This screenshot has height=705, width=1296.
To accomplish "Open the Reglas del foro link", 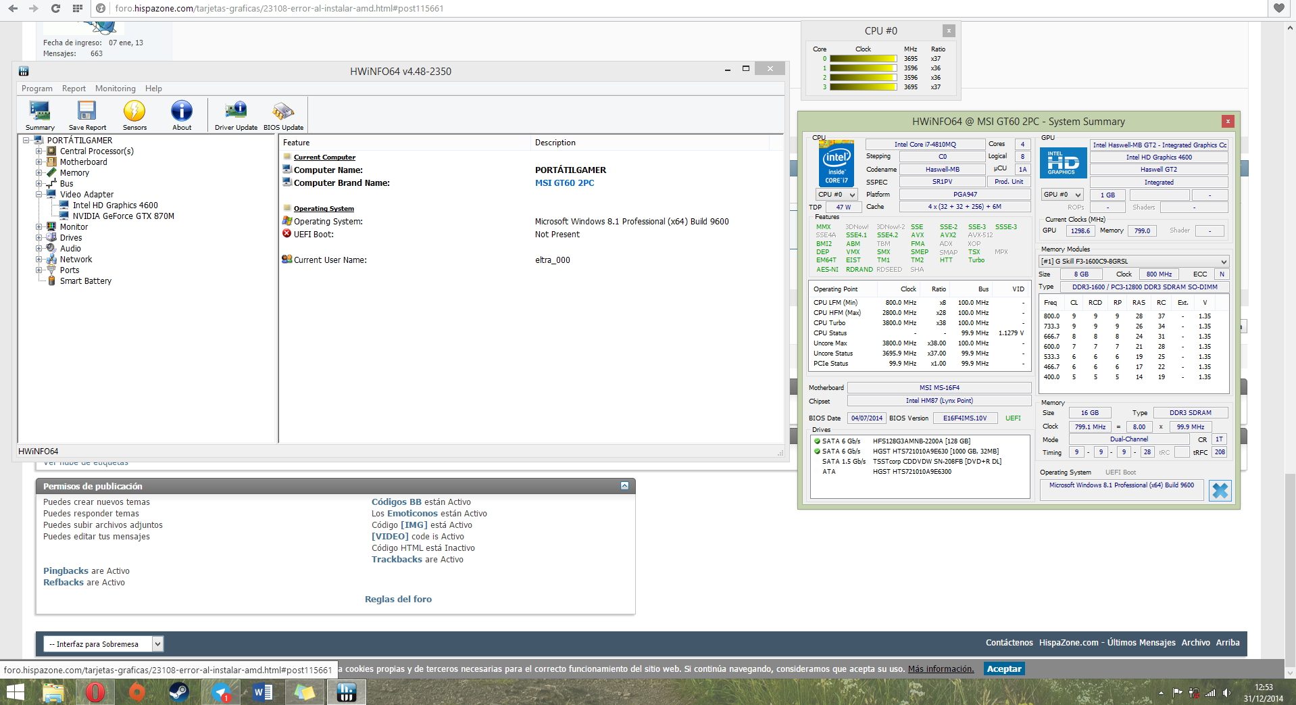I will pyautogui.click(x=398, y=600).
